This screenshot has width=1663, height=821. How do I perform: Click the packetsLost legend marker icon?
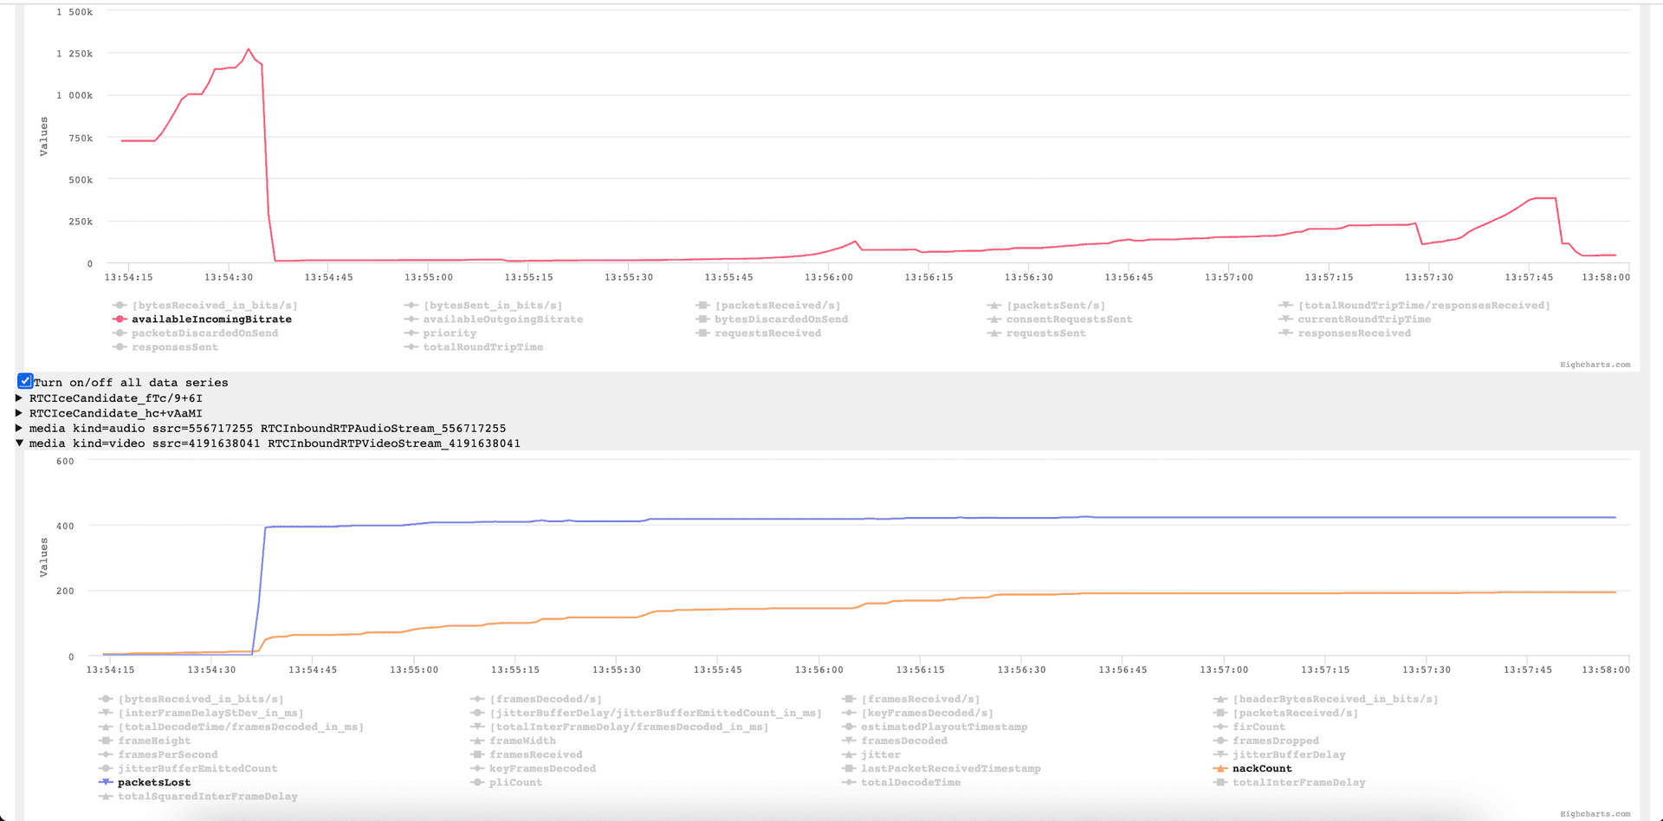click(x=106, y=783)
